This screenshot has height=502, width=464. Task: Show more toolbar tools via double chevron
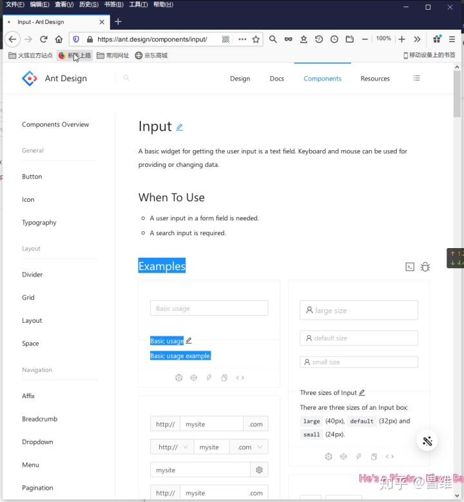click(x=417, y=39)
